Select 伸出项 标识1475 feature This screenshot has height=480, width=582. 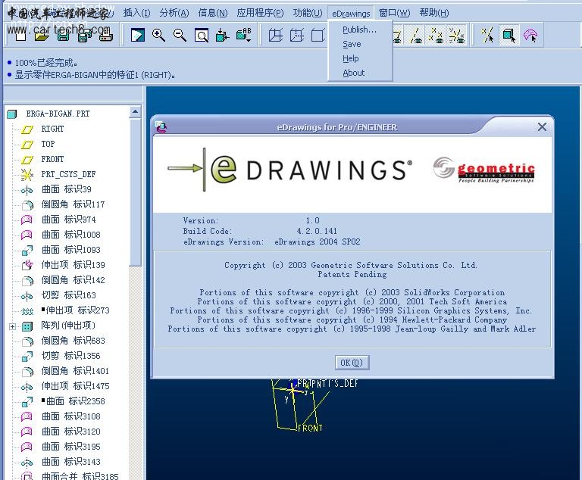(x=75, y=386)
